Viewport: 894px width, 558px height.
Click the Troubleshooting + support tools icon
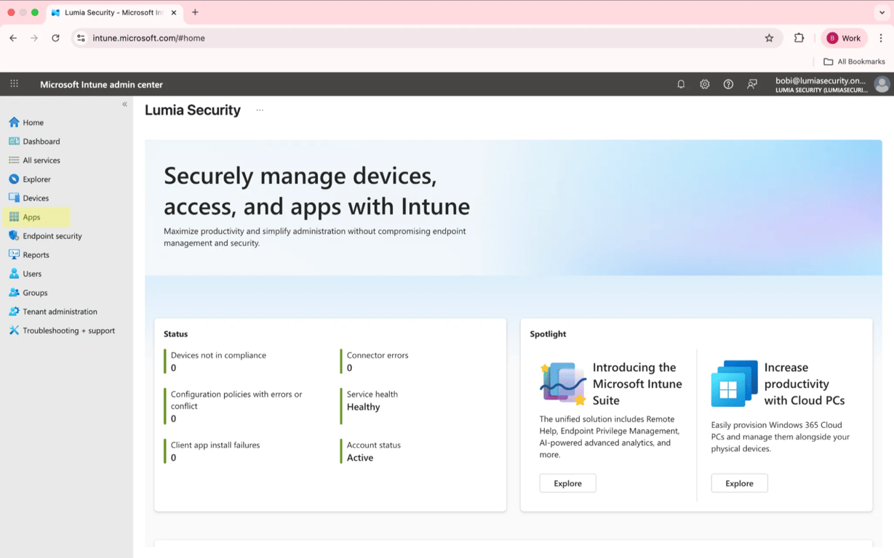(14, 330)
